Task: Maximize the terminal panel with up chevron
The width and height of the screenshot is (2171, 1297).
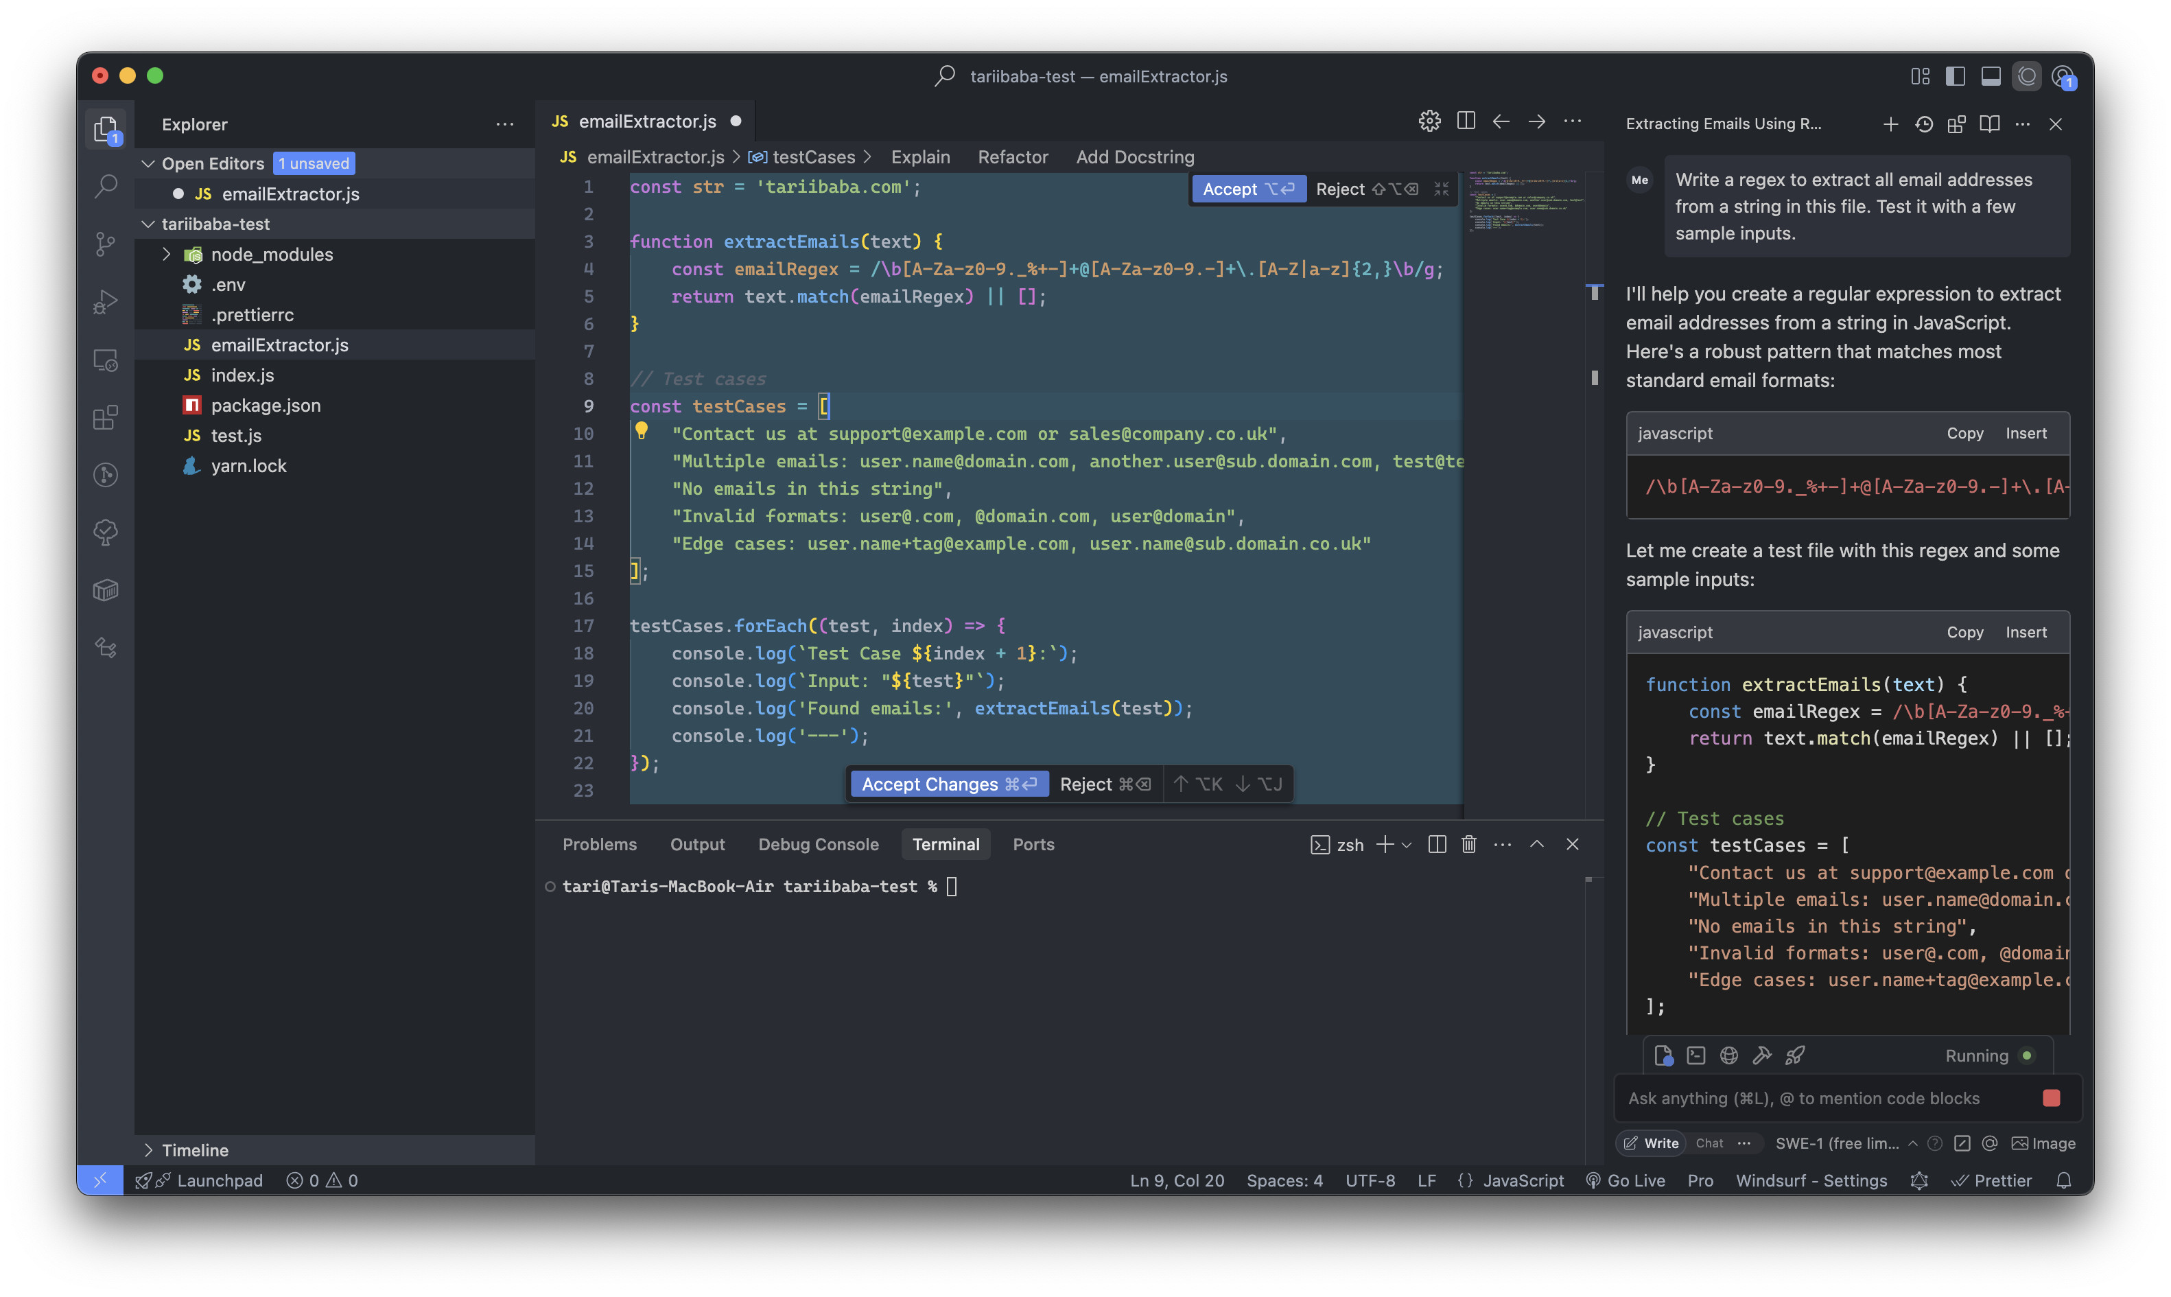Action: pos(1537,844)
